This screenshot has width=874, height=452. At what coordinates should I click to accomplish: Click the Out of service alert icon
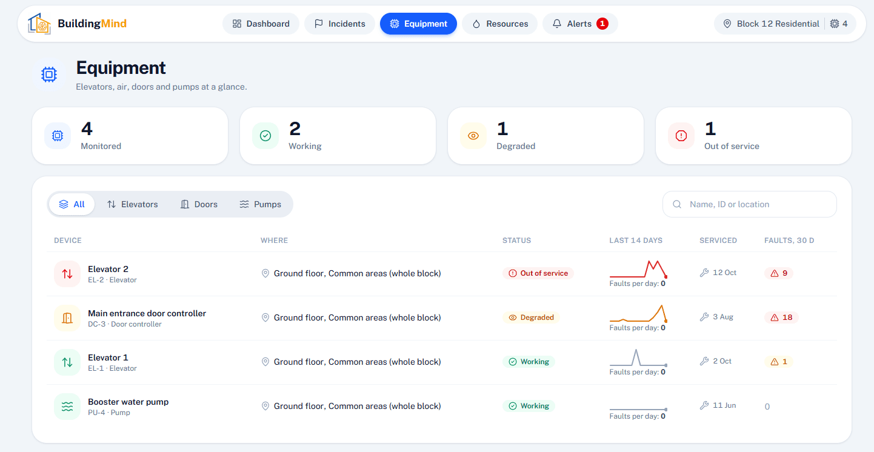(x=681, y=136)
